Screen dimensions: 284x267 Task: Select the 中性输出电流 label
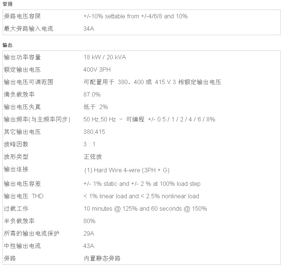pos(22,246)
